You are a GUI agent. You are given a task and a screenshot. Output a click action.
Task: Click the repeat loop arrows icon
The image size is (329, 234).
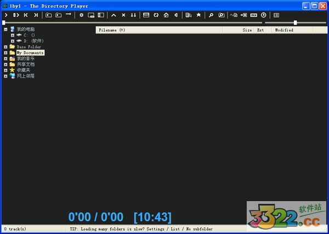coord(156,15)
